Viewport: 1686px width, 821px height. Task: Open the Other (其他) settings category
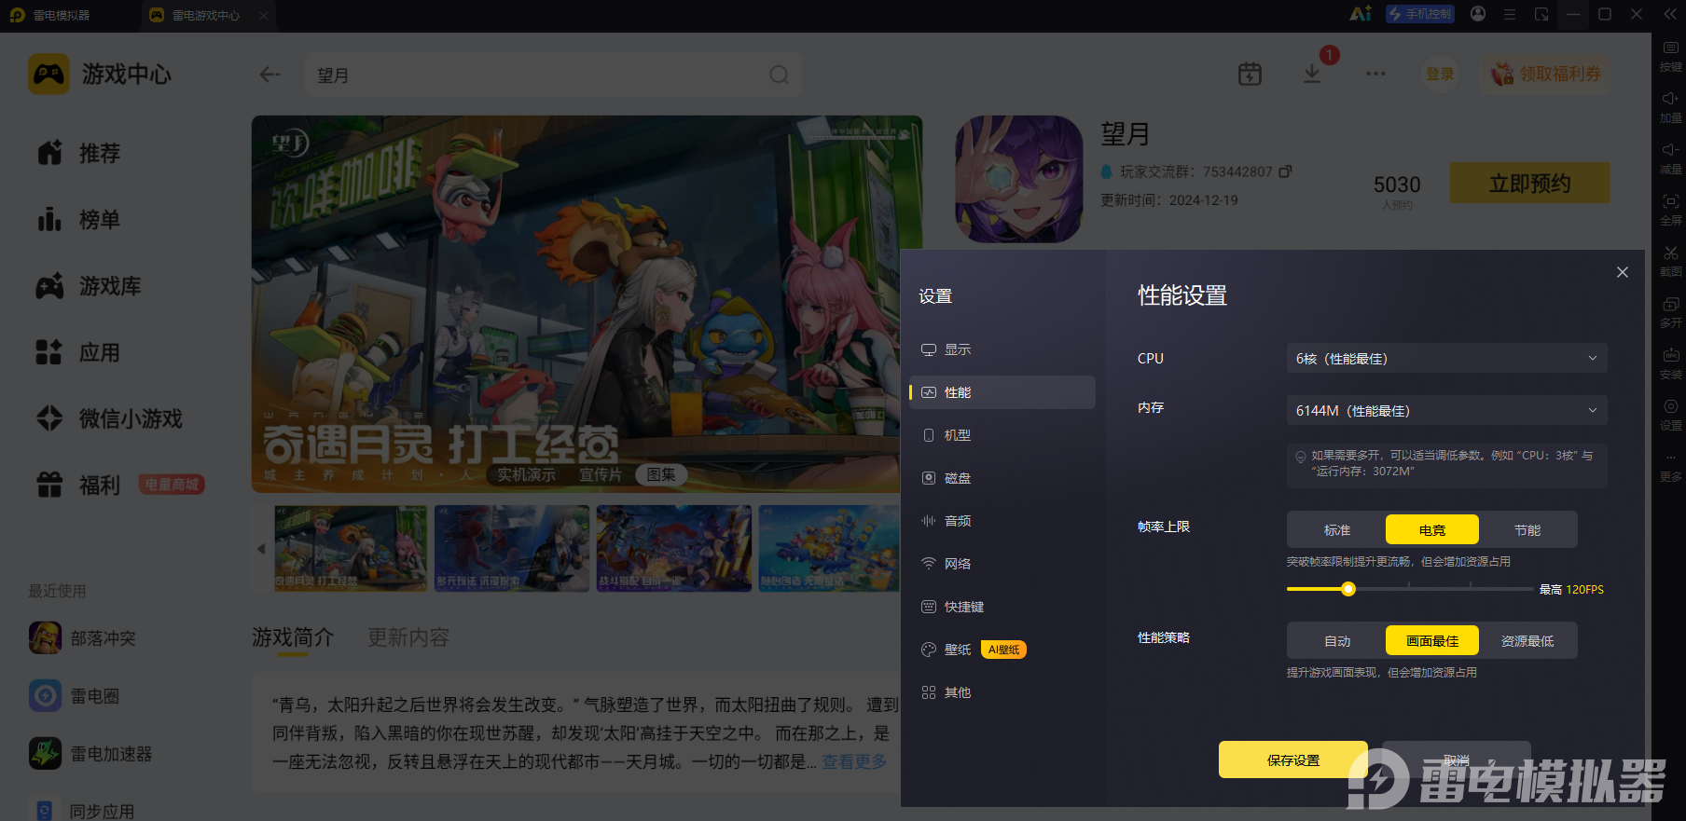click(1002, 692)
